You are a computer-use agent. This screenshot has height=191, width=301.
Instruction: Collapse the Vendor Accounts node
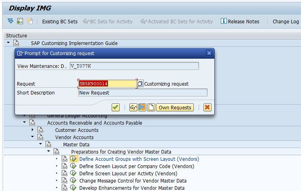33,137
